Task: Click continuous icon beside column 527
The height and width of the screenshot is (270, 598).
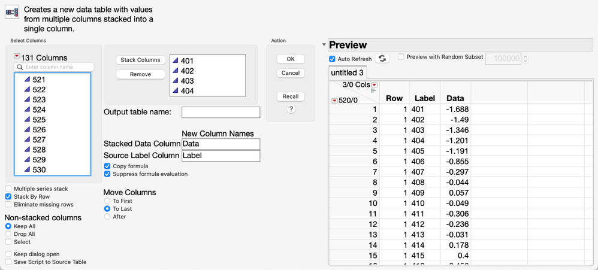Action: (x=27, y=139)
